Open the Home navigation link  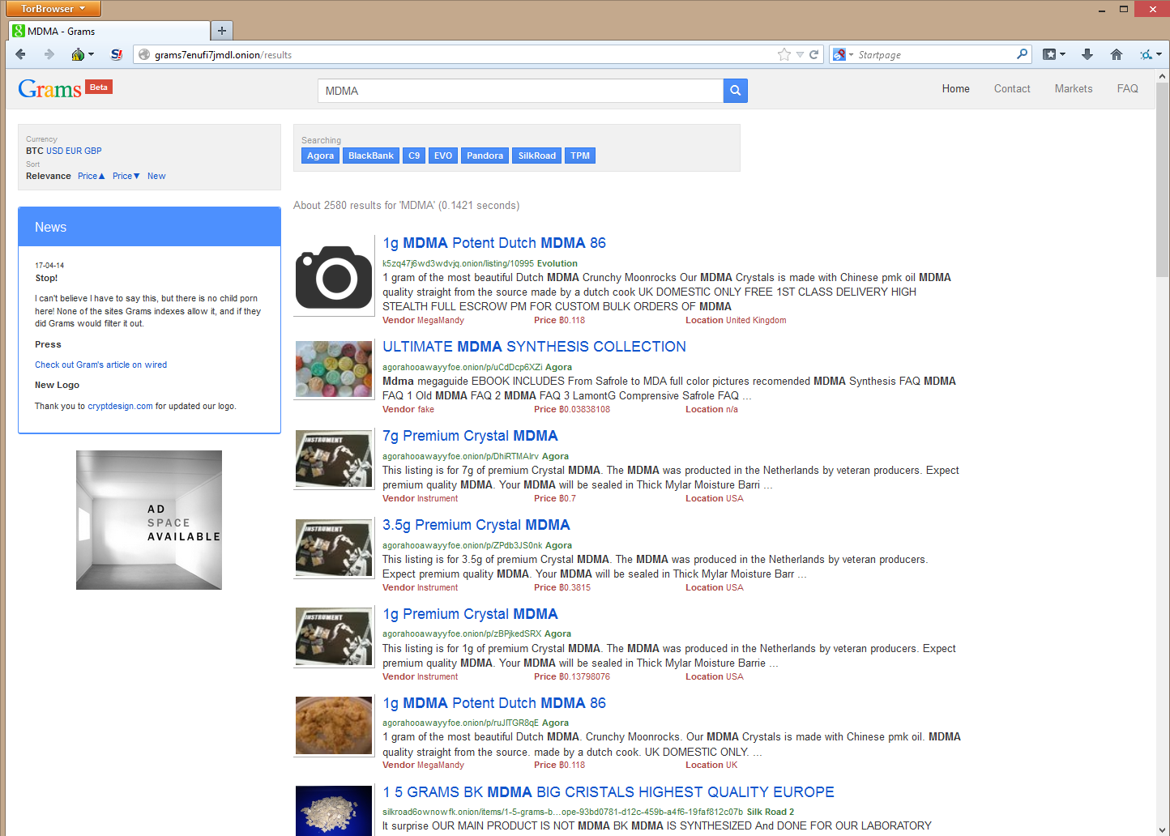coord(955,88)
